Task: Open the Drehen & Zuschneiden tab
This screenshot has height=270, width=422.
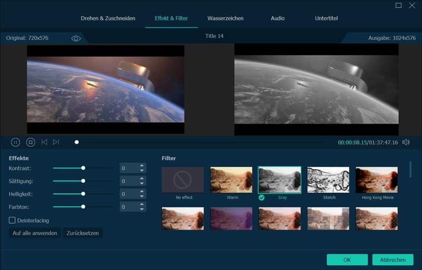Action: 108,18
